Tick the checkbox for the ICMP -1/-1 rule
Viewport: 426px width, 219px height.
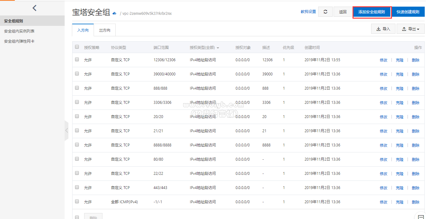click(x=77, y=201)
